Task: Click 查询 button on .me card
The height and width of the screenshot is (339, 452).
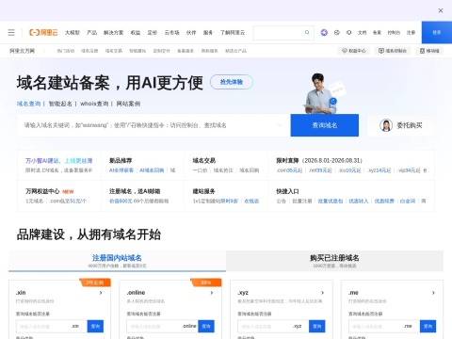Action: (x=428, y=326)
